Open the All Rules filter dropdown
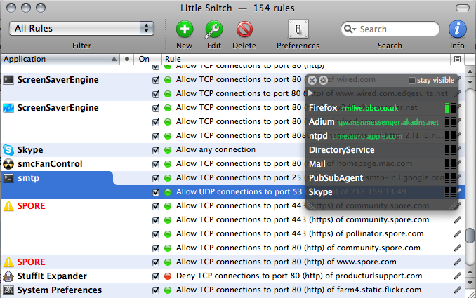This screenshot has height=298, width=476. click(81, 29)
